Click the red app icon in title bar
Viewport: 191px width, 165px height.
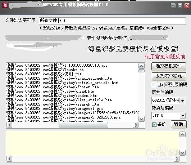[5, 5]
